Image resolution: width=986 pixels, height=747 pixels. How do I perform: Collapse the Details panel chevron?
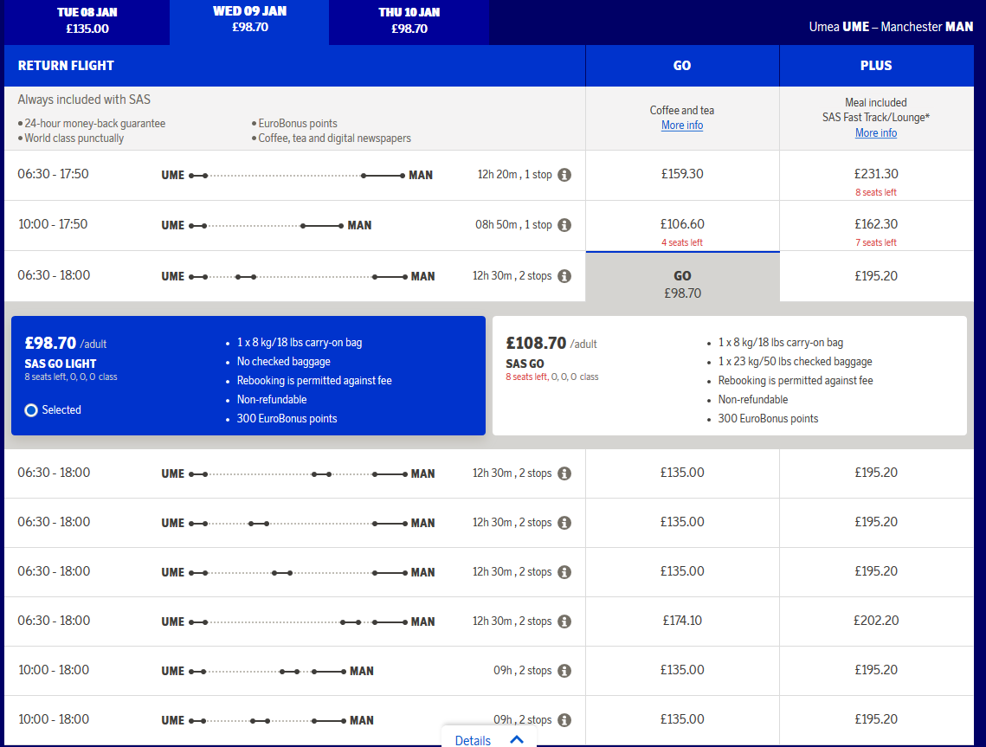point(517,739)
